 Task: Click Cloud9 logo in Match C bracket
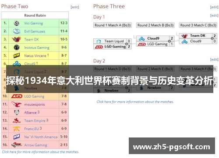(184, 41)
